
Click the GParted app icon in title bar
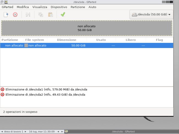coord(6,2)
